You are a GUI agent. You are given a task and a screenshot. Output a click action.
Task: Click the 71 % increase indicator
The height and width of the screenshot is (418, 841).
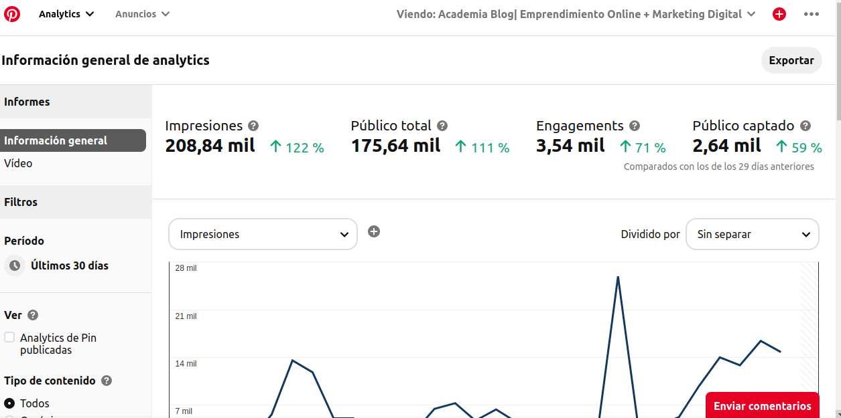coord(643,147)
